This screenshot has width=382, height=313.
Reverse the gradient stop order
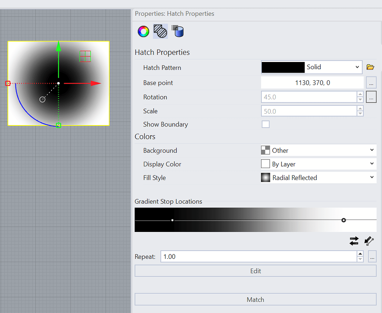pyautogui.click(x=354, y=241)
